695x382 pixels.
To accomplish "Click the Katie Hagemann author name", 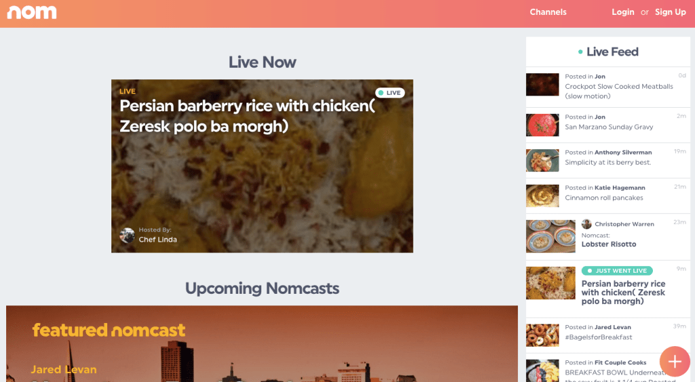I will pos(620,187).
